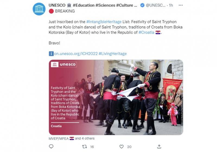The height and width of the screenshot is (152, 217).
Task: Click "and 4 others" tagged people
Action: coord(85,138)
